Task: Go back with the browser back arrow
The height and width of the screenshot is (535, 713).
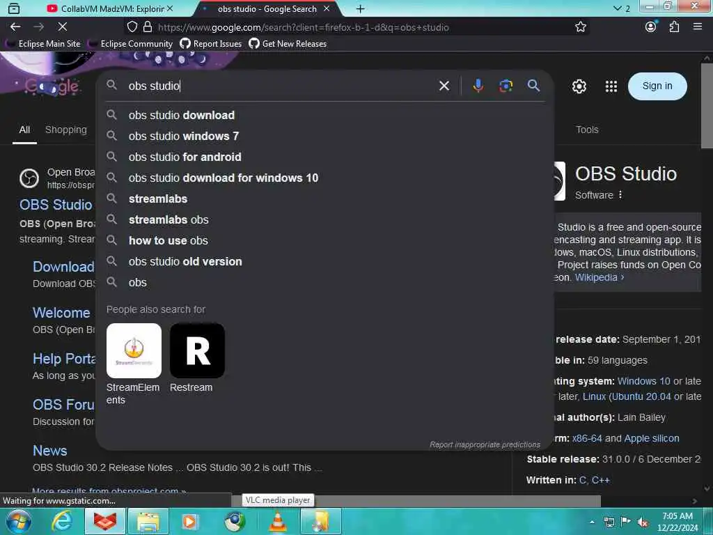Action: (15, 27)
